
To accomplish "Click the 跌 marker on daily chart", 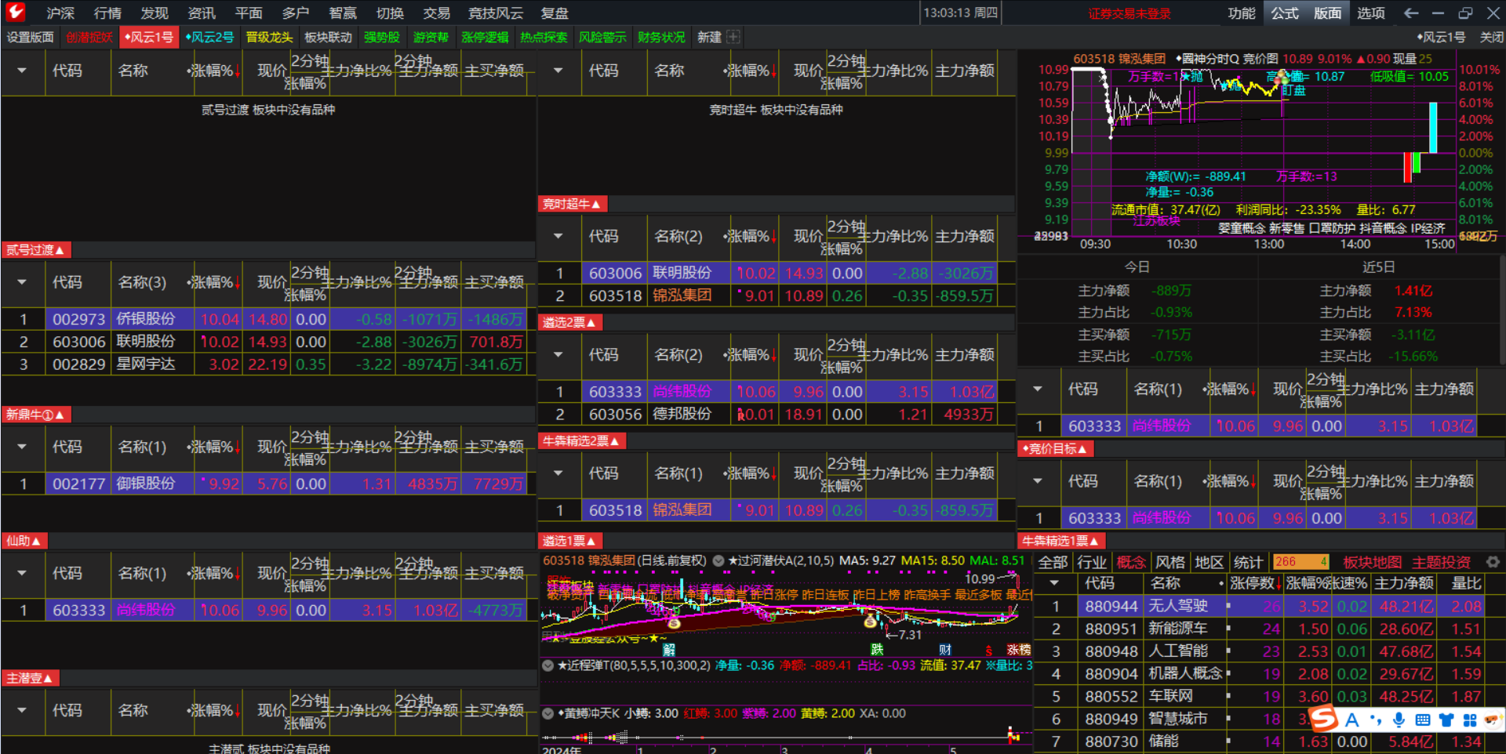I will pyautogui.click(x=877, y=649).
